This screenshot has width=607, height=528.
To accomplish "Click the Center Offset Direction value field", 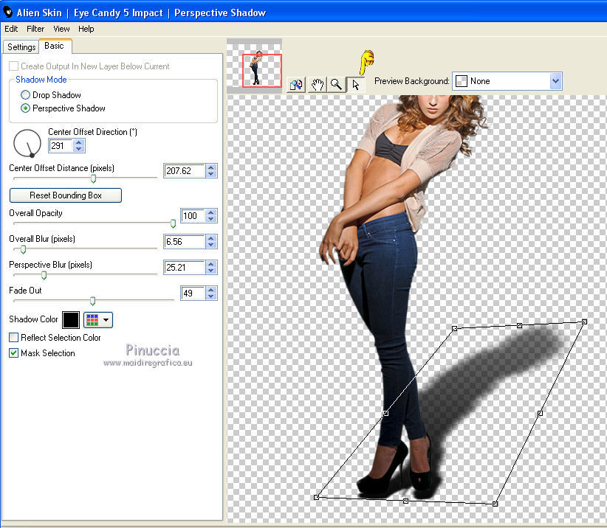I will coord(61,146).
